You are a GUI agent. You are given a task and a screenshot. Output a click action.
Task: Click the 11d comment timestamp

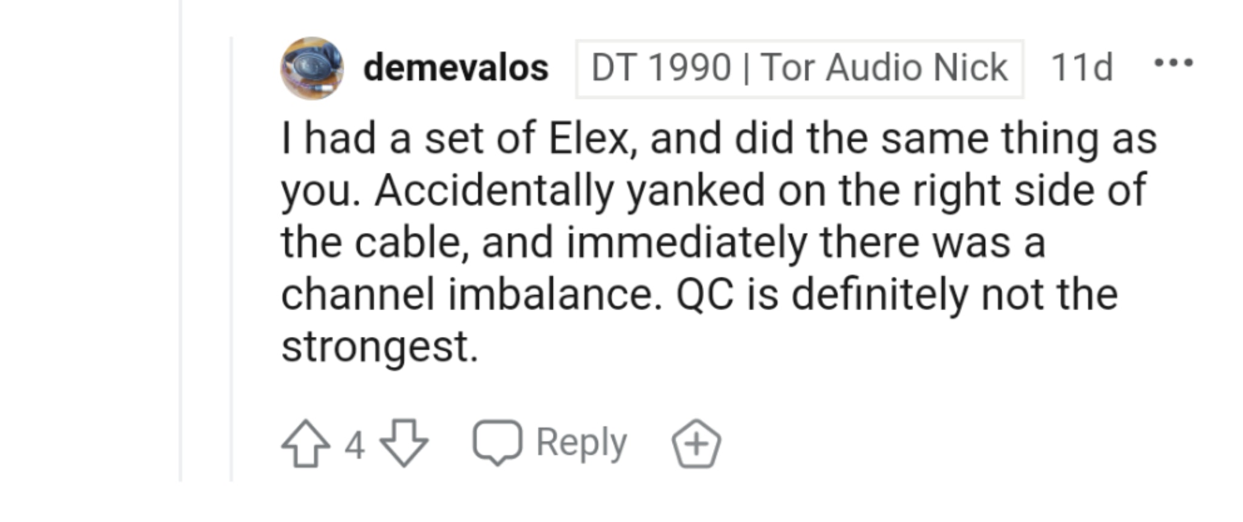click(x=1082, y=67)
